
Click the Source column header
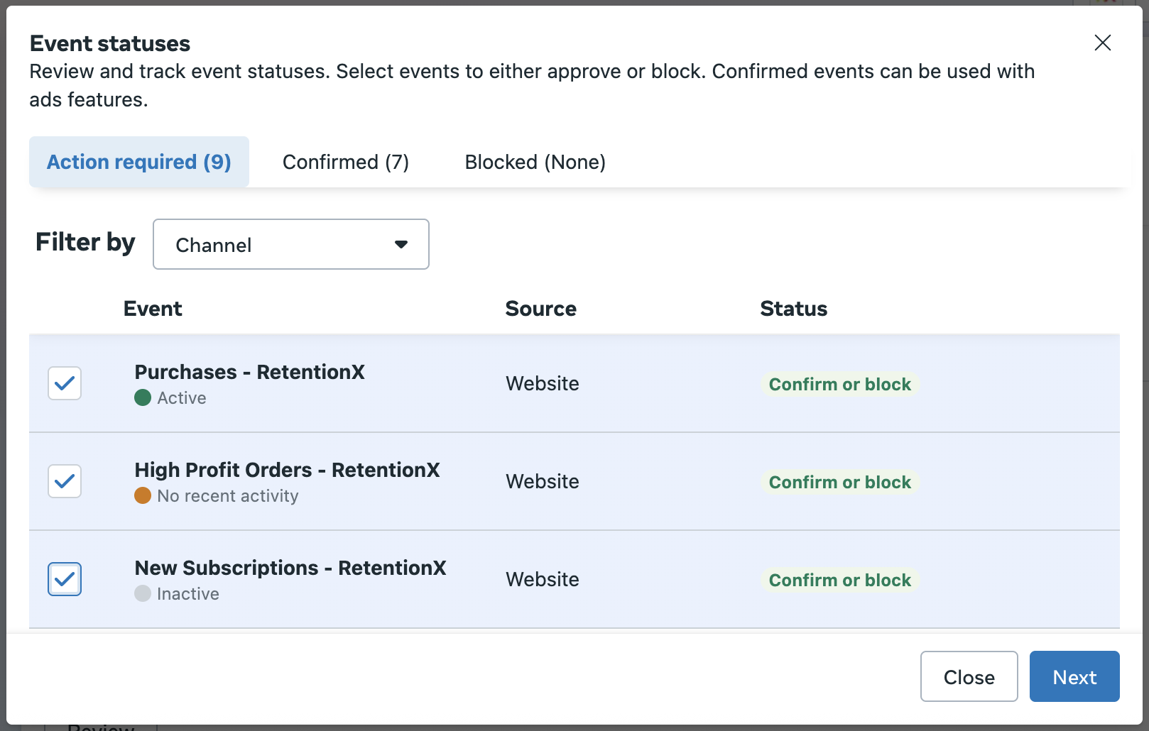(540, 309)
